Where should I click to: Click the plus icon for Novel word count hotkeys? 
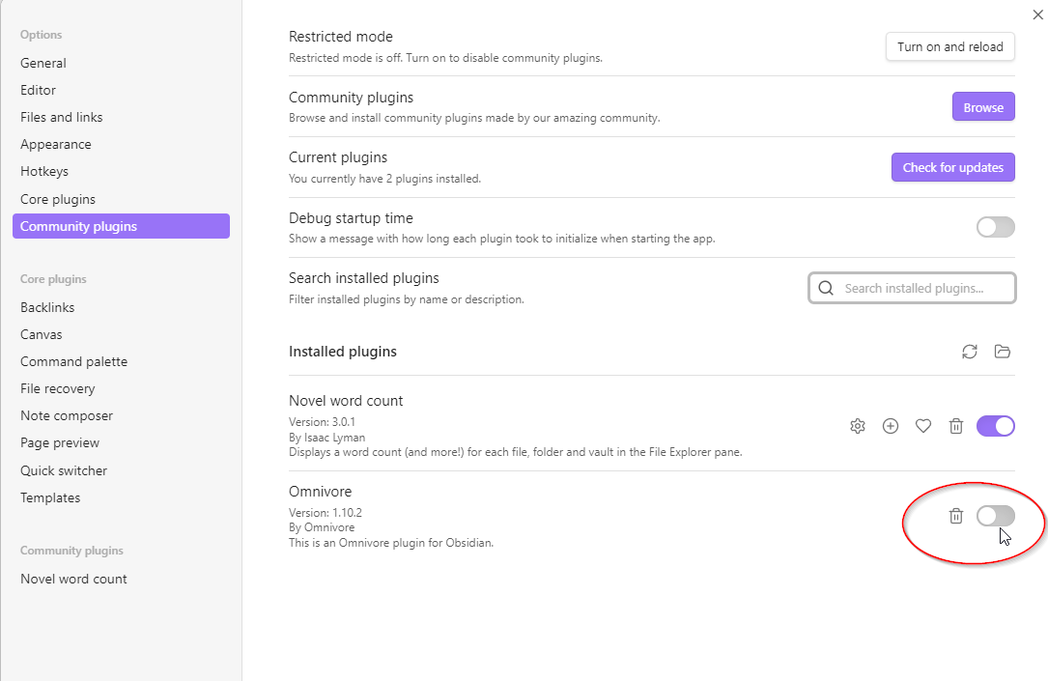(891, 426)
